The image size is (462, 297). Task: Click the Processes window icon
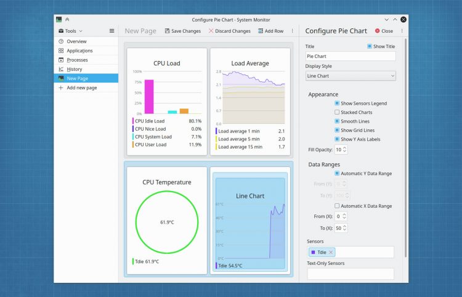61,60
